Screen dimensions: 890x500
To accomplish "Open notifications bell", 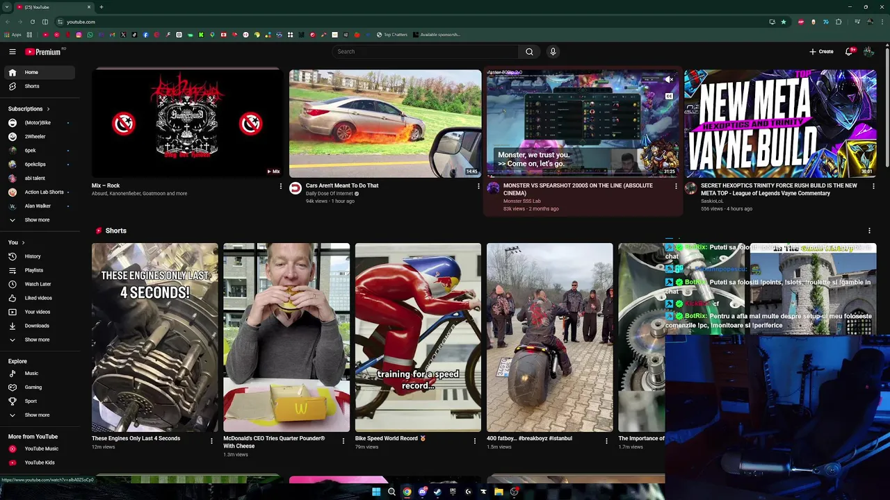I will coord(850,51).
